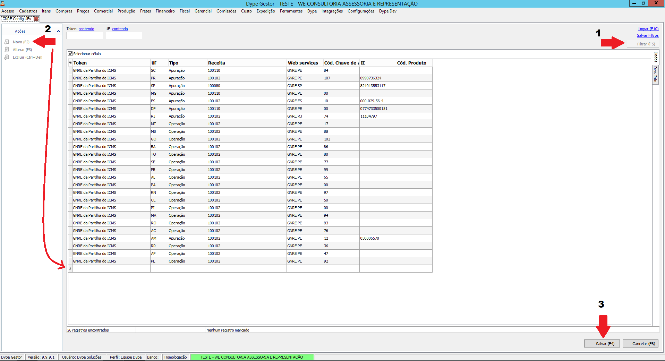The width and height of the screenshot is (665, 361).
Task: Open the vertical Dev. Info side tab
Action: coord(655,75)
